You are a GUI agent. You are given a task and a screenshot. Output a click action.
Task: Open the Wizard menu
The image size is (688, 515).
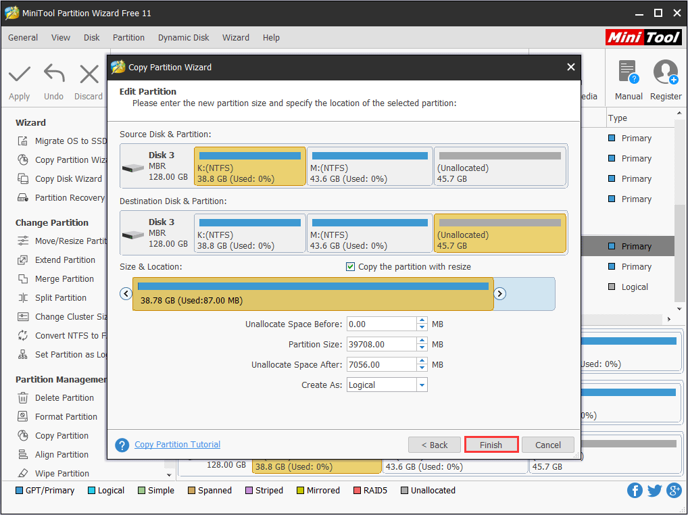coord(235,38)
